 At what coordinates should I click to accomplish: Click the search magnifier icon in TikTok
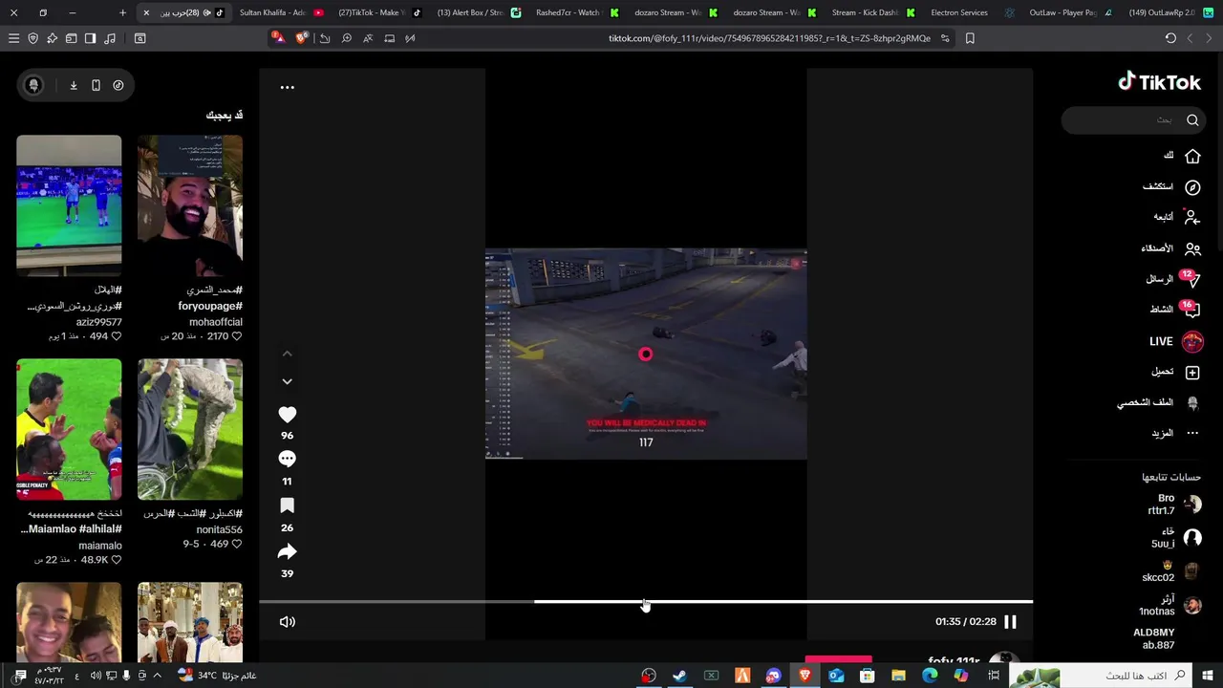coord(1192,120)
